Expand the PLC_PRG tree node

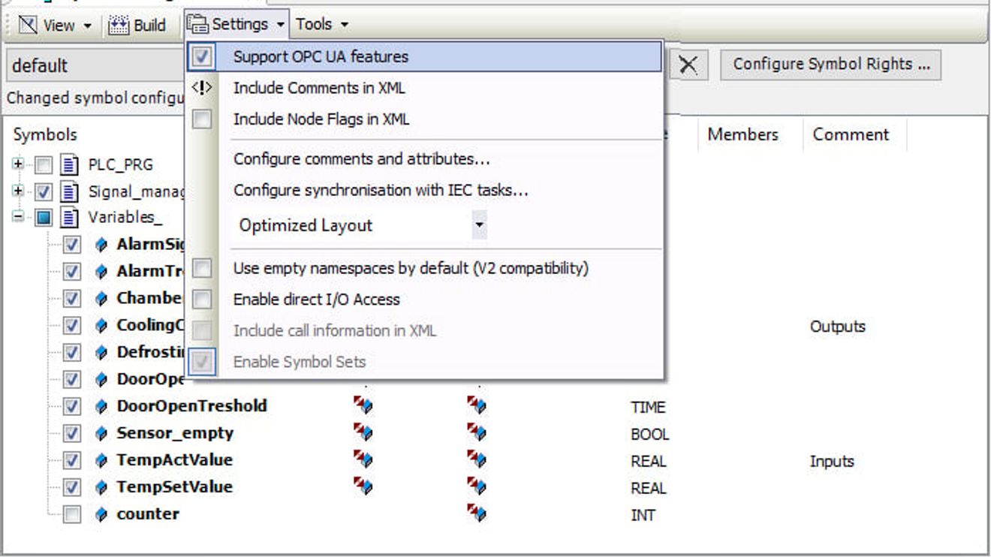coord(17,164)
